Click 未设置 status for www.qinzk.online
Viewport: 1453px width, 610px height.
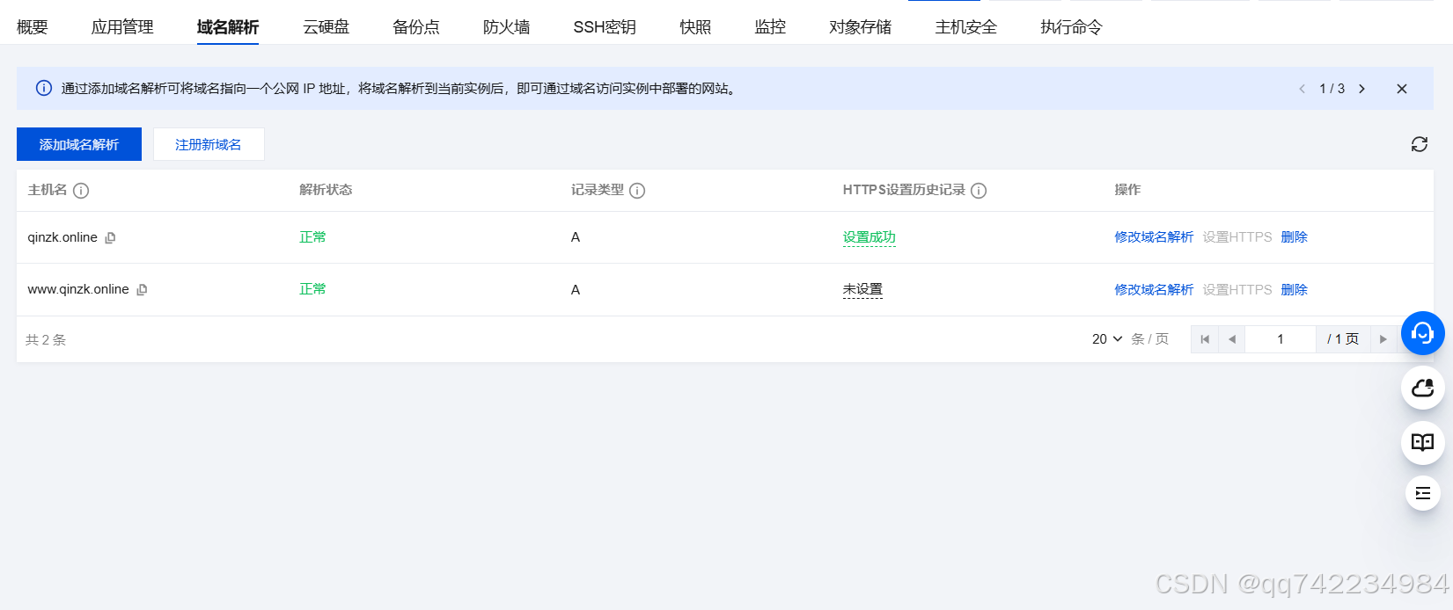point(862,289)
